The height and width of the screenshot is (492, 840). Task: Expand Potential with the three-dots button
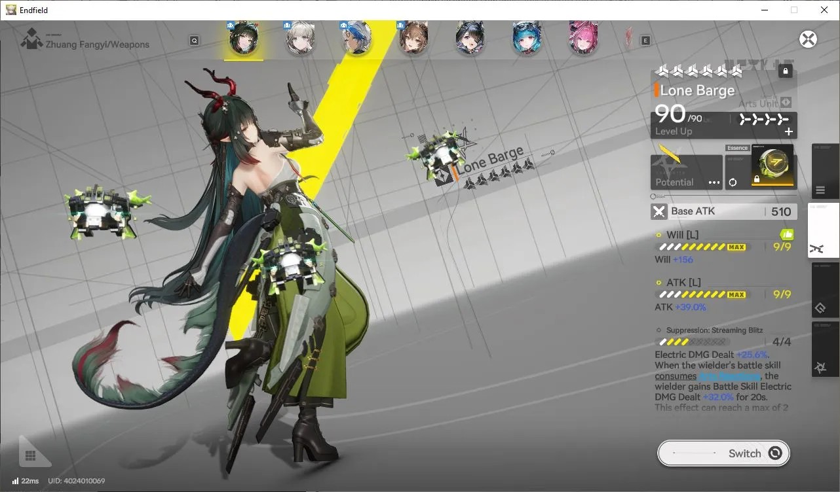[x=714, y=183]
